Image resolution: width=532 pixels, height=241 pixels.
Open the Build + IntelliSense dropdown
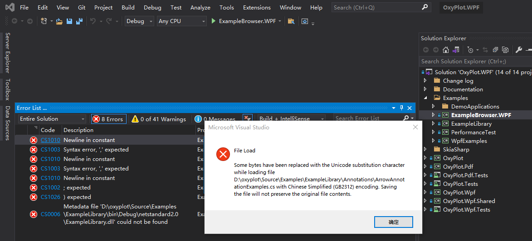292,119
